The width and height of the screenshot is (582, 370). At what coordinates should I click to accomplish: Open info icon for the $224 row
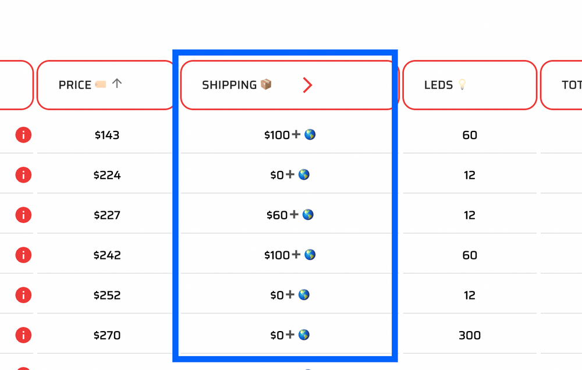pos(23,175)
